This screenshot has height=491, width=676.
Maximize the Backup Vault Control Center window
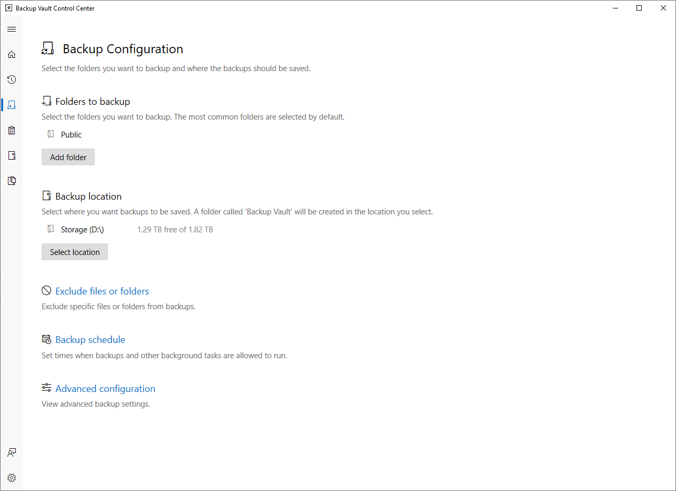pos(639,8)
